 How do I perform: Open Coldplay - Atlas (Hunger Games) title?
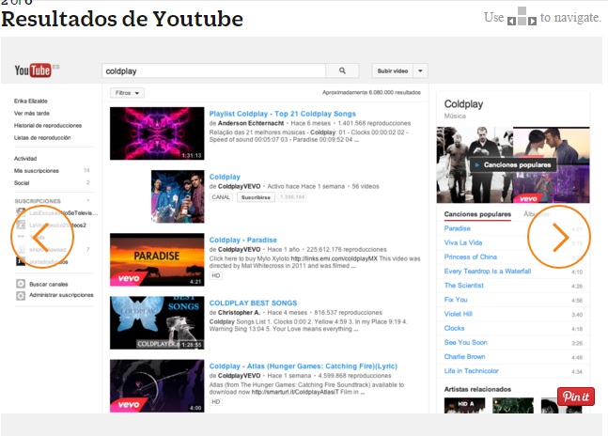pos(303,366)
